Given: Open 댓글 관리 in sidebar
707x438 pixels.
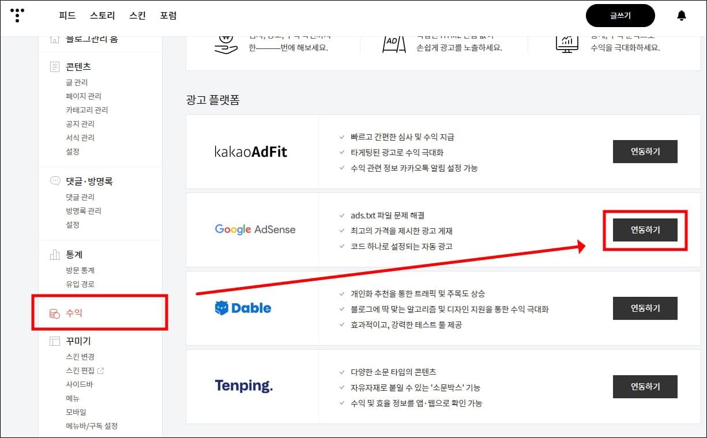Looking at the screenshot, I should (80, 197).
